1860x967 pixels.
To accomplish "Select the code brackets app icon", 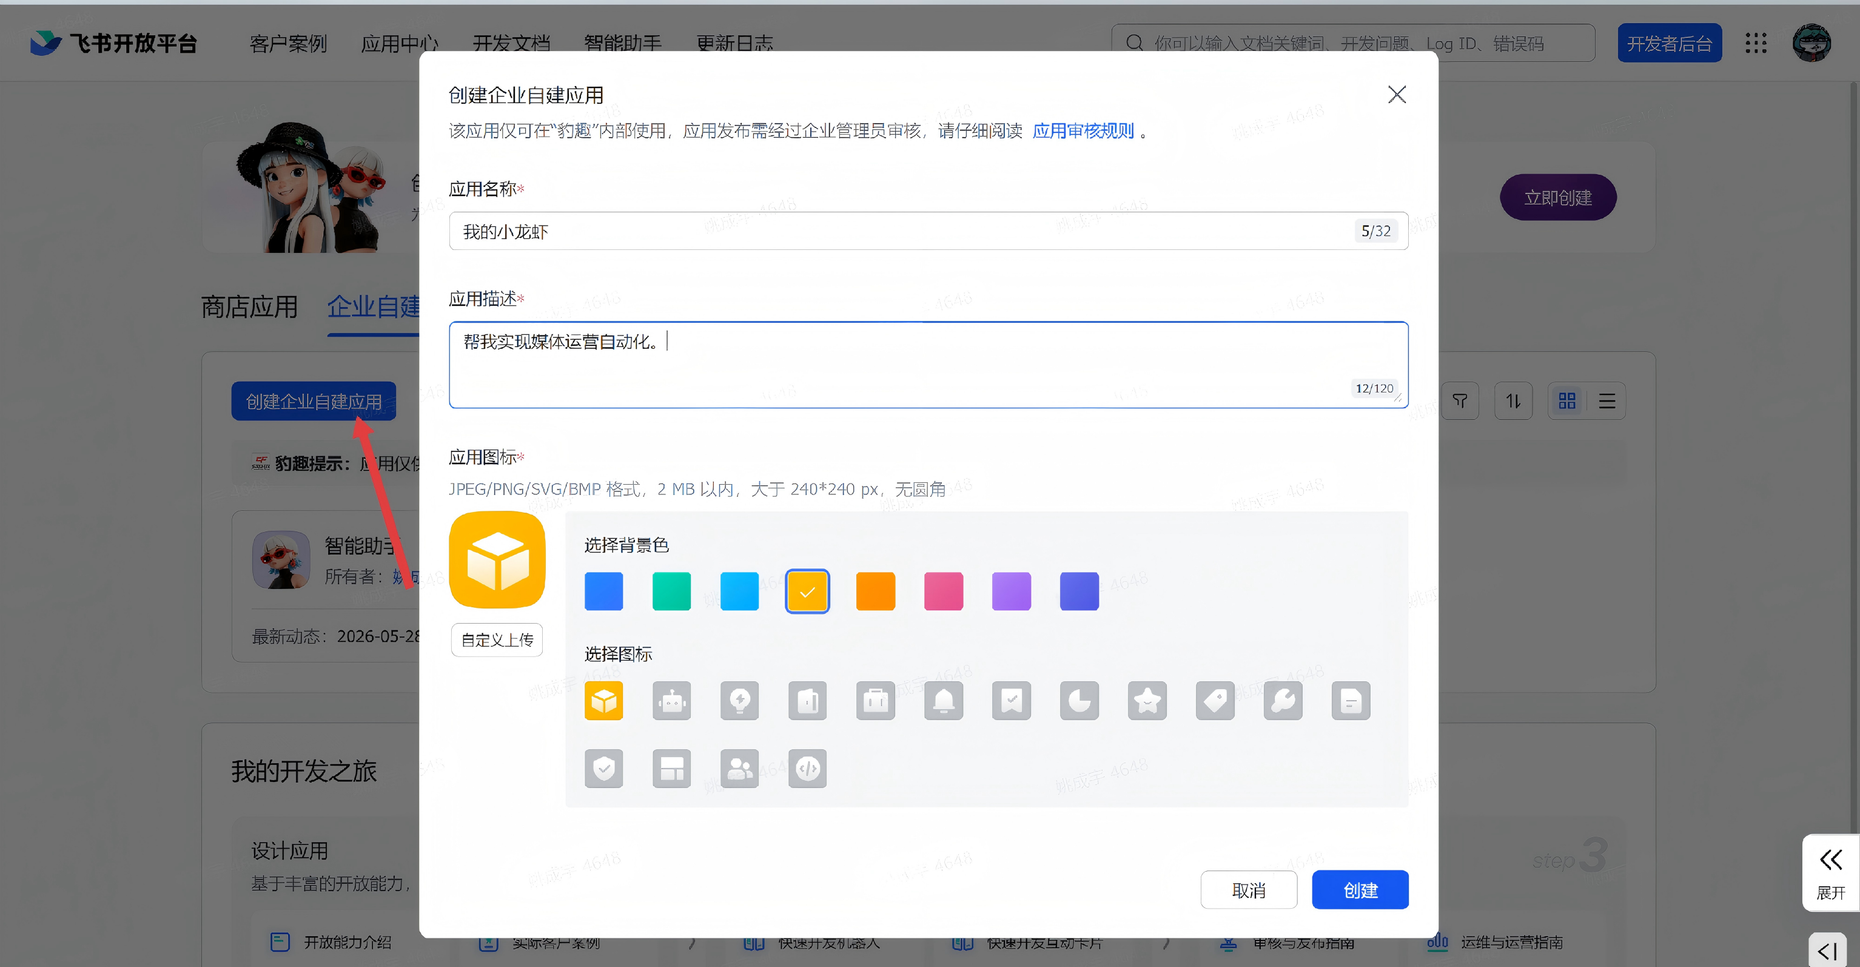I will coord(807,767).
